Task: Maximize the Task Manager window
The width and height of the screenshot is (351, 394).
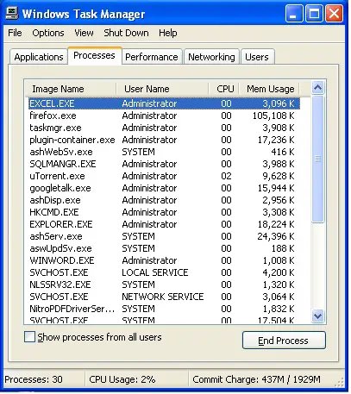Action: coord(314,13)
